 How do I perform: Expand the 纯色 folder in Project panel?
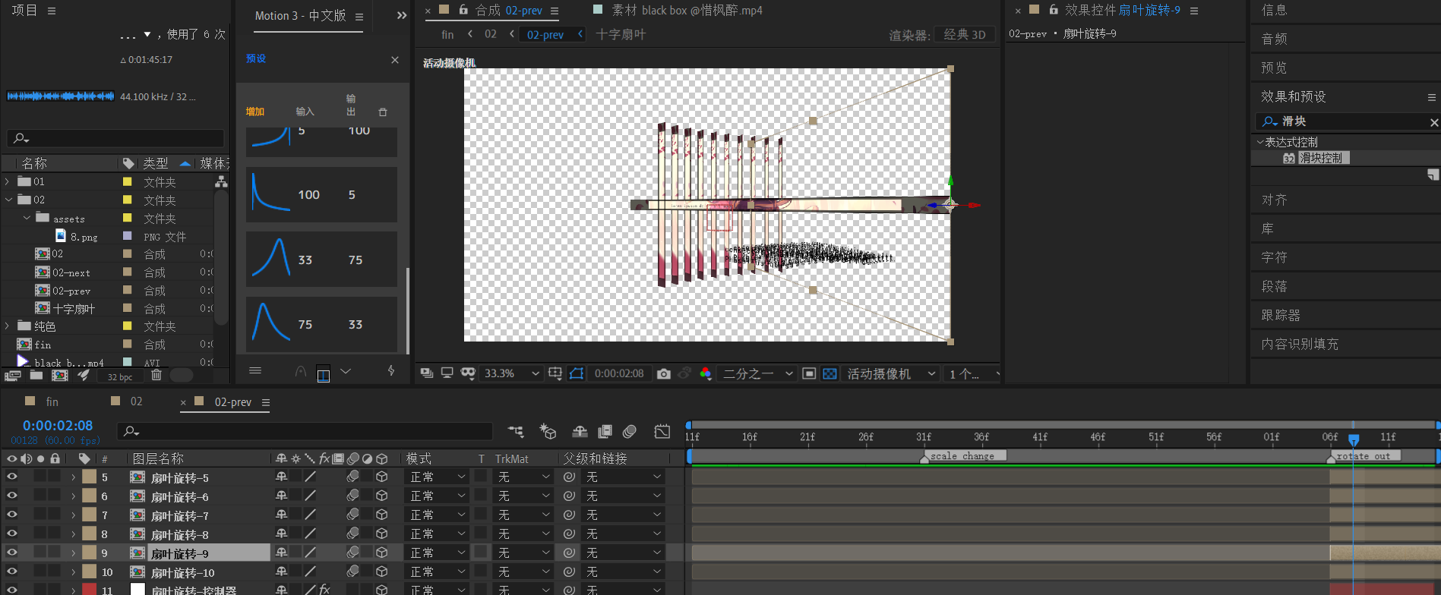click(8, 326)
